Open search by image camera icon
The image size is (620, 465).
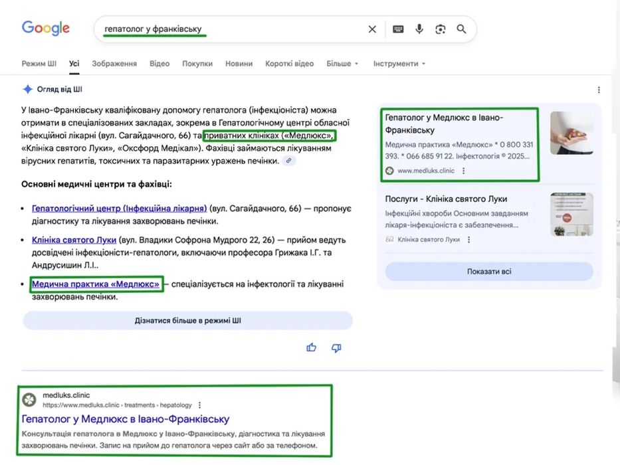tap(440, 29)
